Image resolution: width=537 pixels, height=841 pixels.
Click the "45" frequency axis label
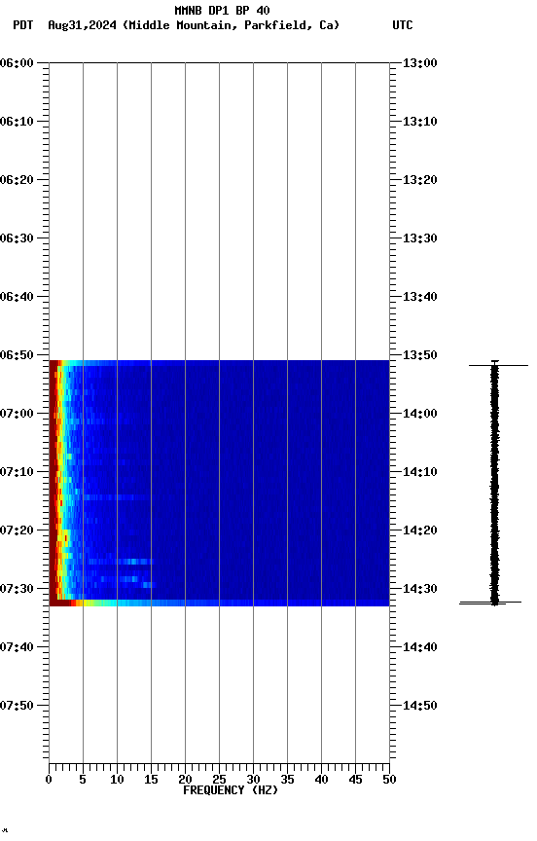(x=355, y=780)
